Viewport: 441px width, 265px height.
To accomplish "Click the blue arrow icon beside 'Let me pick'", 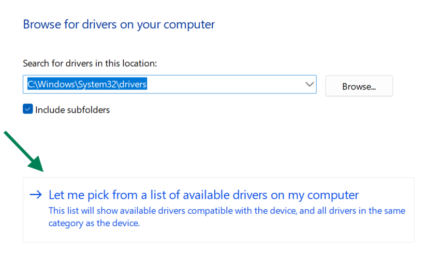I will click(36, 195).
